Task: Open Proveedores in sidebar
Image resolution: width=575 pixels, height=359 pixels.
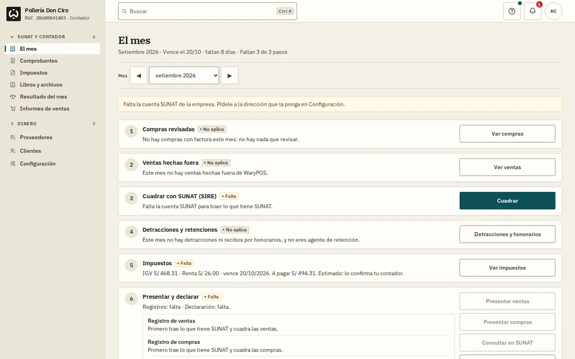Action: coord(53,137)
